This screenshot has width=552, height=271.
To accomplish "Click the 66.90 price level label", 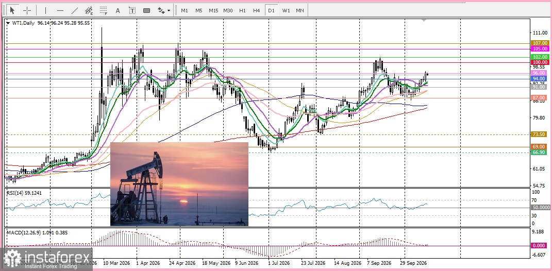I will coord(540,152).
